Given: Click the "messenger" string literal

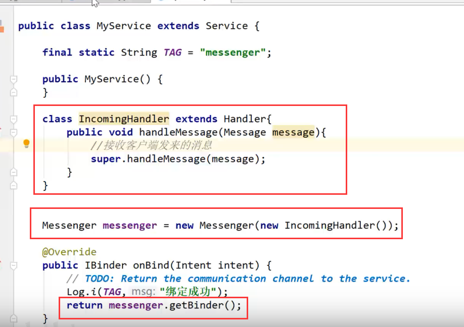Looking at the screenshot, I should (x=233, y=52).
